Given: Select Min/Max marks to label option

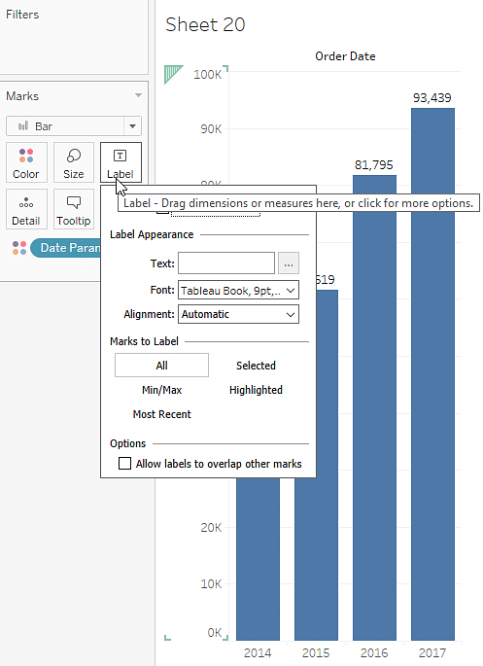Looking at the screenshot, I should 161,390.
